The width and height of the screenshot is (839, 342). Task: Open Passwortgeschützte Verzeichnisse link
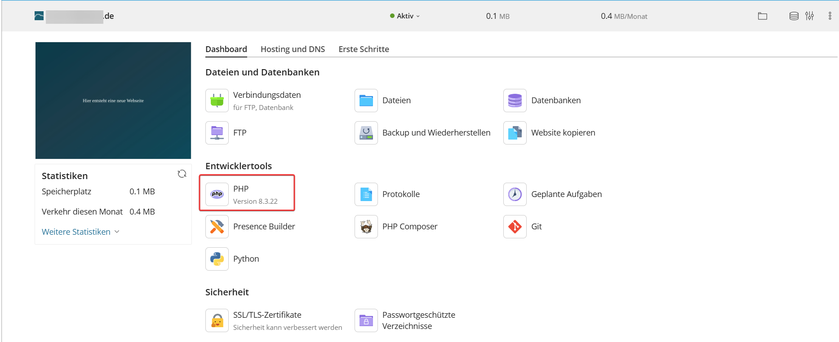tap(419, 320)
